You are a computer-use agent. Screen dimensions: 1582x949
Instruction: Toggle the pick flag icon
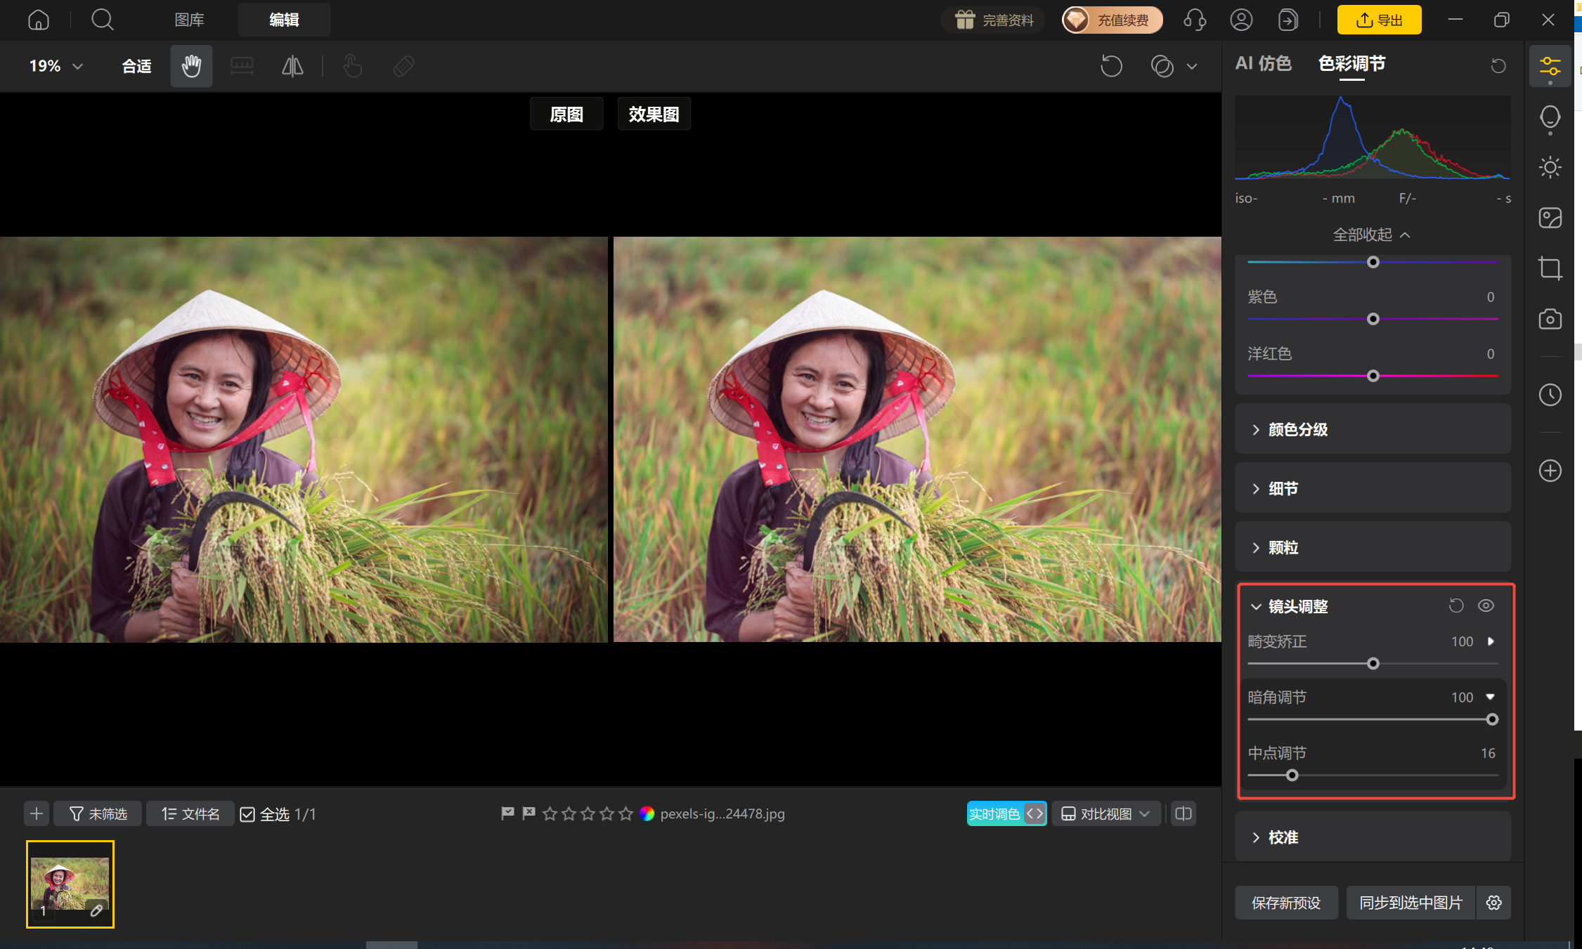(507, 813)
